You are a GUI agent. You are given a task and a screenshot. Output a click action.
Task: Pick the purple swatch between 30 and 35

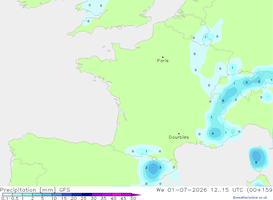coord(97,195)
